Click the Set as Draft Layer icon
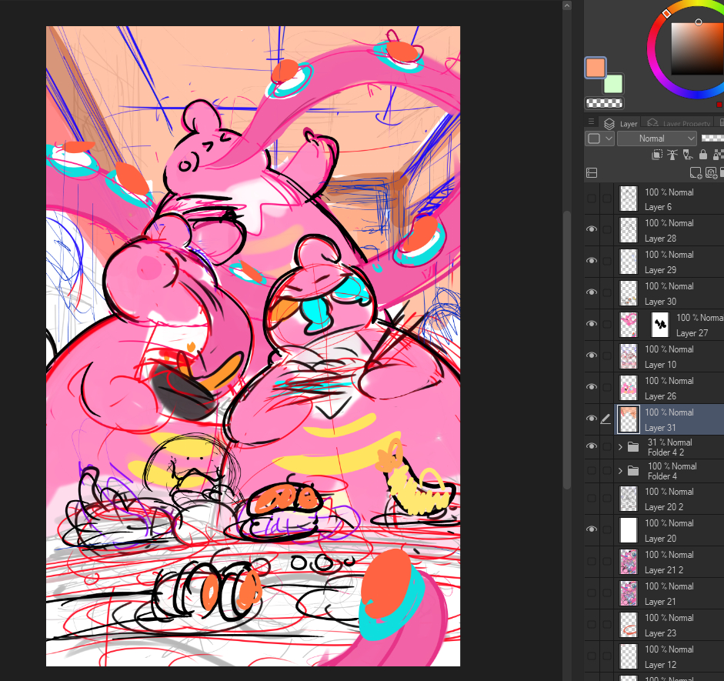 point(686,155)
